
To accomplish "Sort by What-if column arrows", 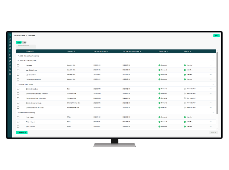I will tap(190, 51).
